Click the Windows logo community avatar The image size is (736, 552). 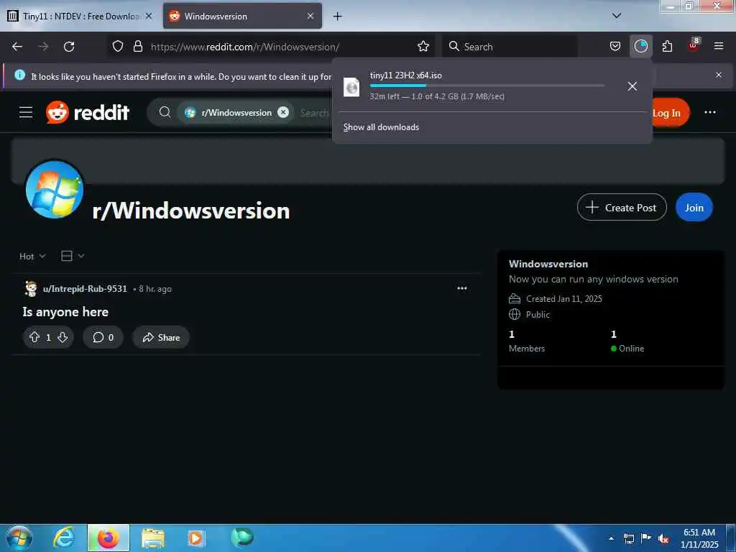click(55, 190)
